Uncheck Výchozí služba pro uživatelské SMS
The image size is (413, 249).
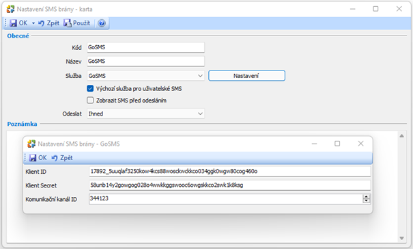click(x=90, y=88)
